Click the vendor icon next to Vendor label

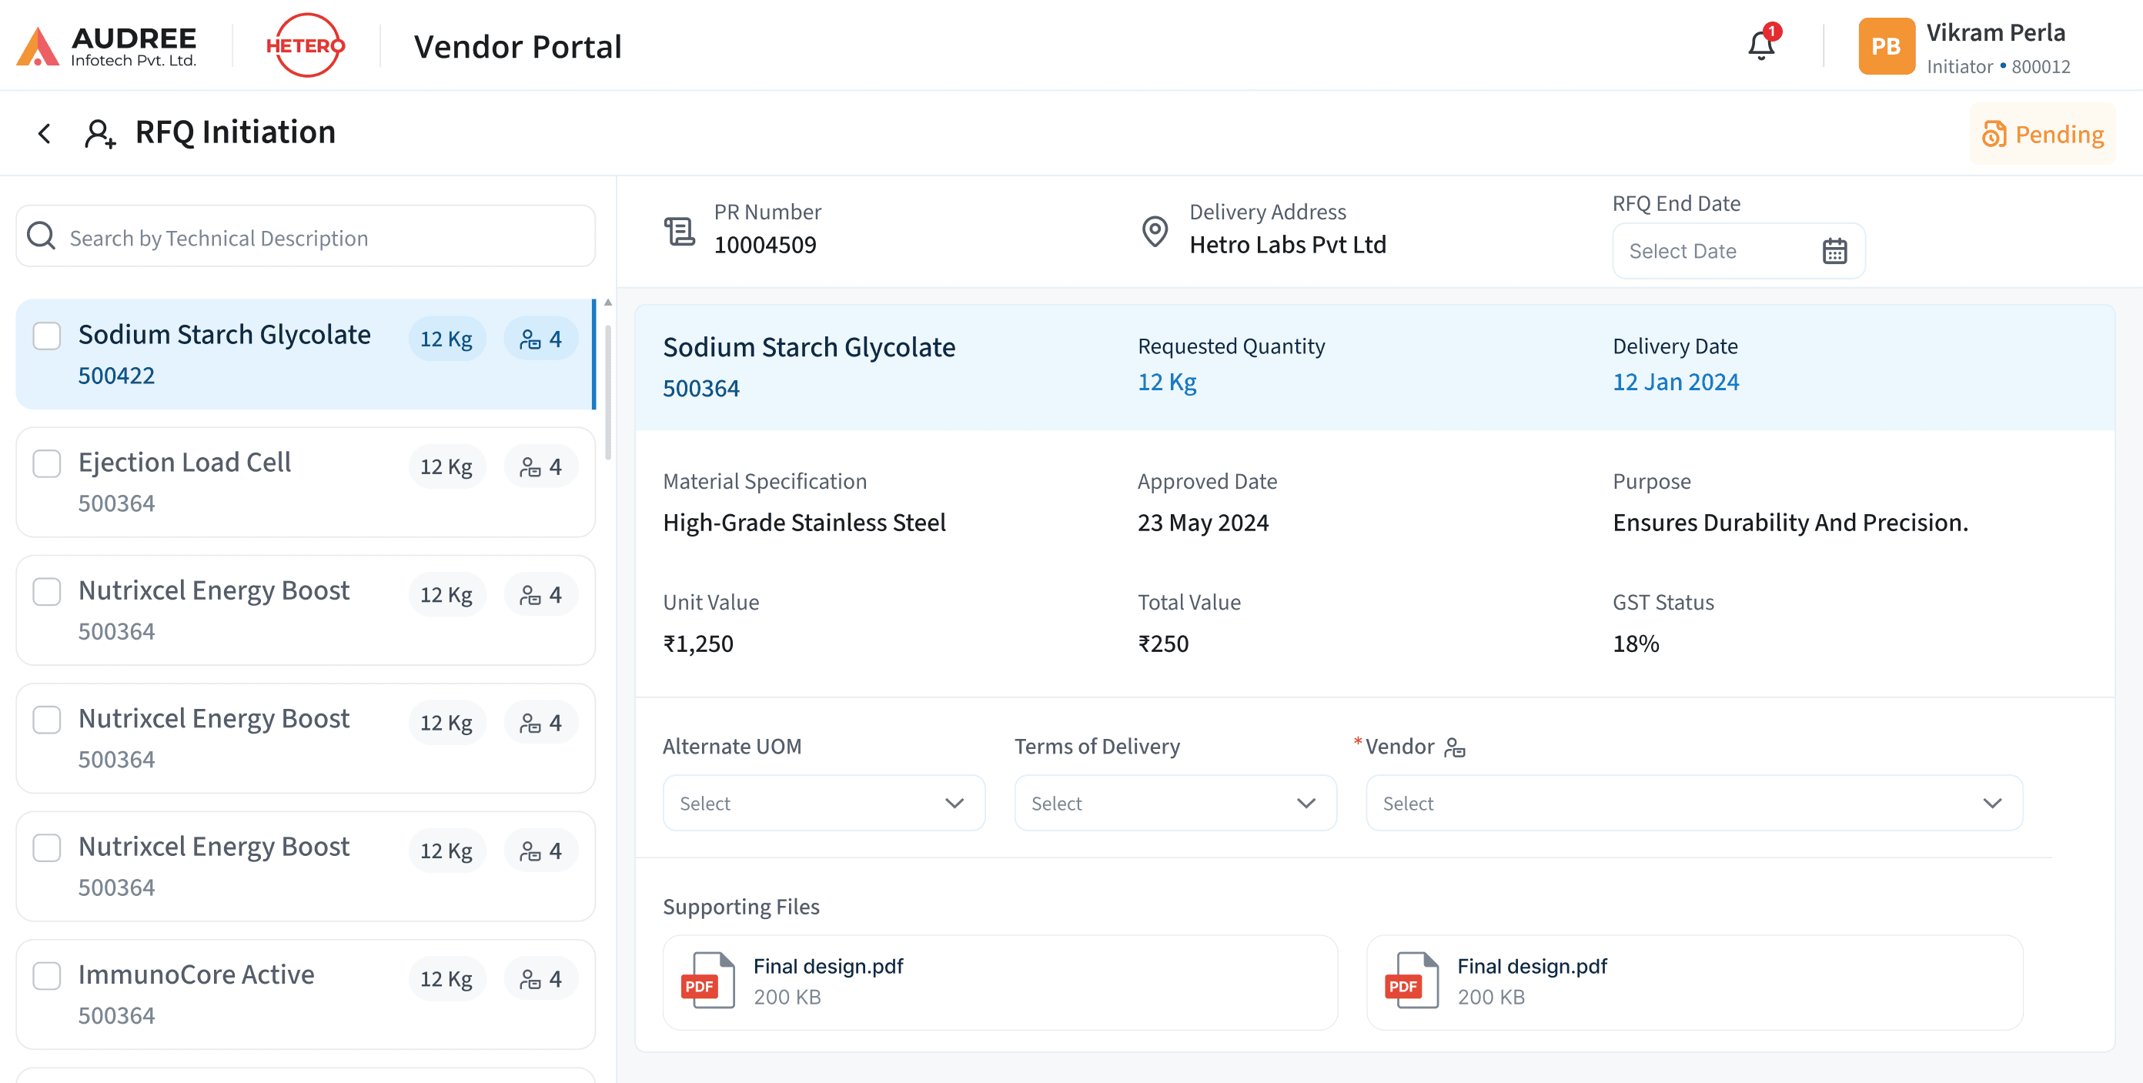1454,747
